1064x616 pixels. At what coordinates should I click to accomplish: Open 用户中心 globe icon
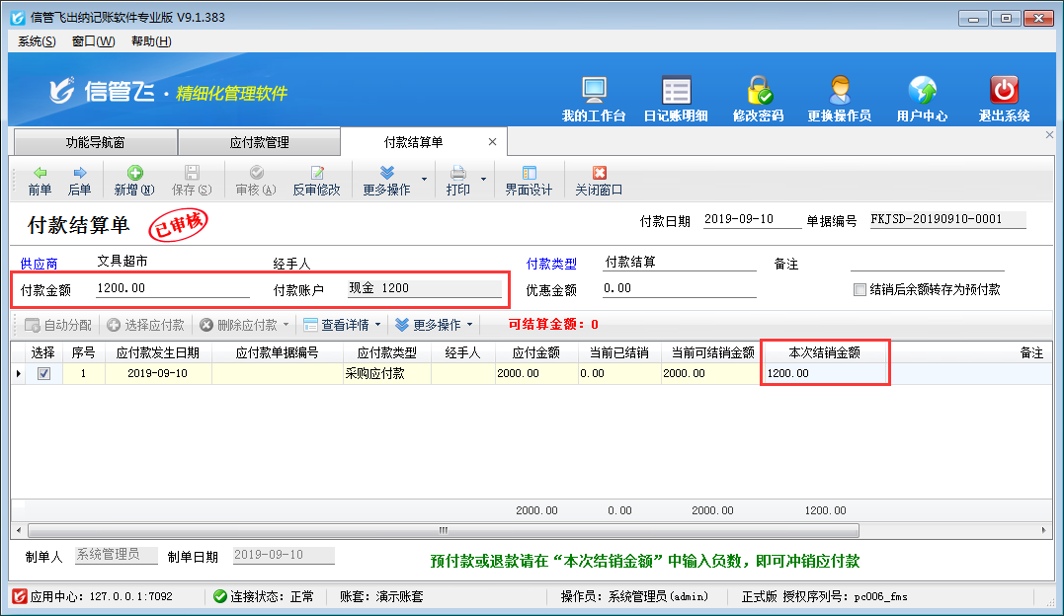click(x=922, y=99)
